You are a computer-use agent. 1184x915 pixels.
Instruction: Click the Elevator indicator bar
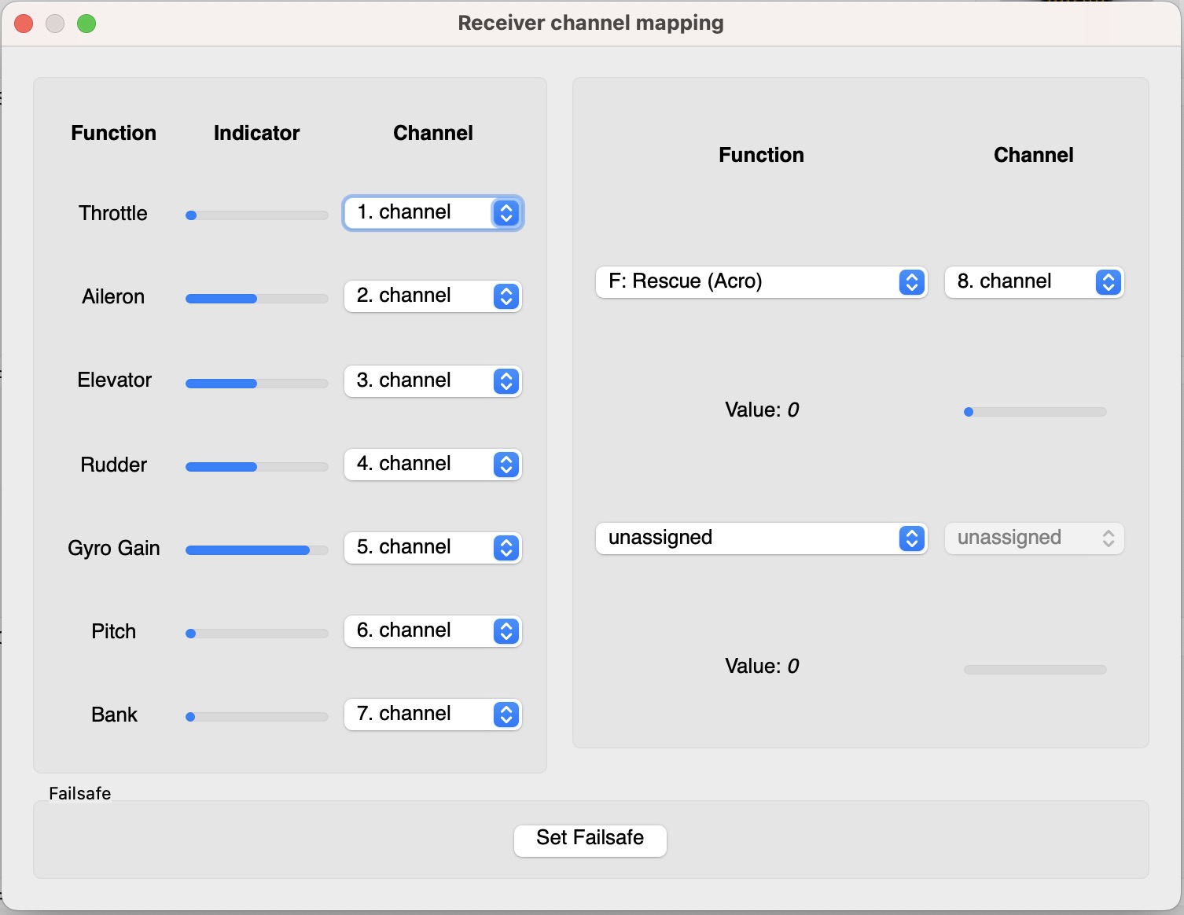click(257, 384)
